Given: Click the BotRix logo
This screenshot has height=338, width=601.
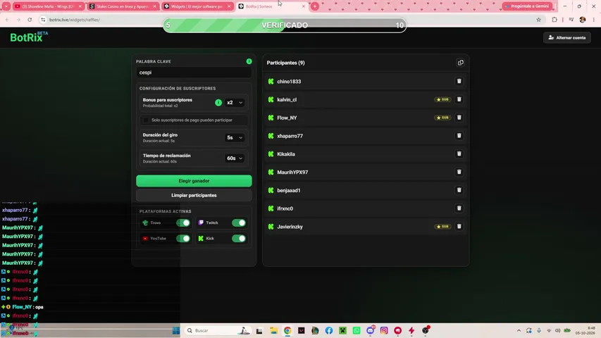Looking at the screenshot, I should [x=29, y=37].
